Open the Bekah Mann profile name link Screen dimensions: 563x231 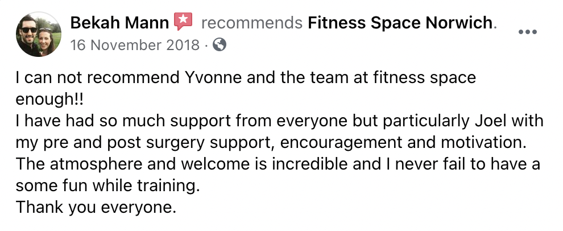tap(119, 23)
